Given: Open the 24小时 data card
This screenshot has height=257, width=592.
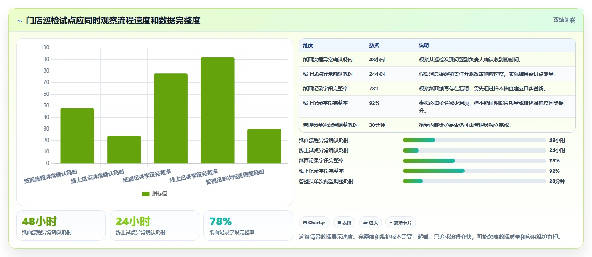Looking at the screenshot, I should coord(155,225).
